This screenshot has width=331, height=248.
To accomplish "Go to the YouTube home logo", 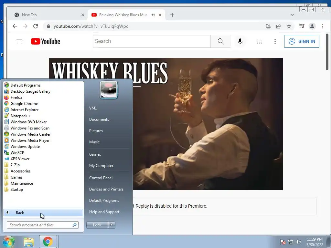I will pyautogui.click(x=45, y=41).
